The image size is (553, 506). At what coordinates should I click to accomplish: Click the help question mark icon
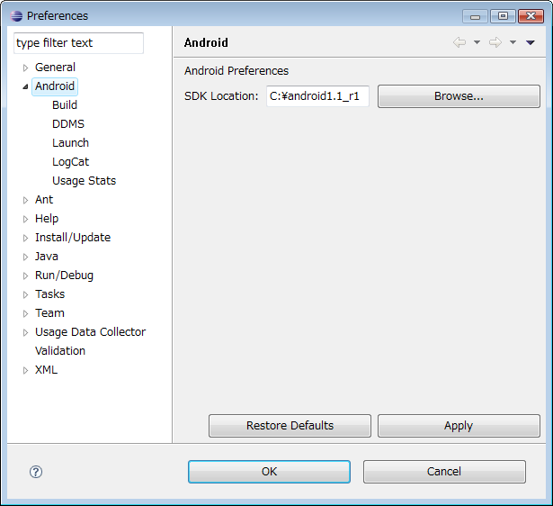36,472
